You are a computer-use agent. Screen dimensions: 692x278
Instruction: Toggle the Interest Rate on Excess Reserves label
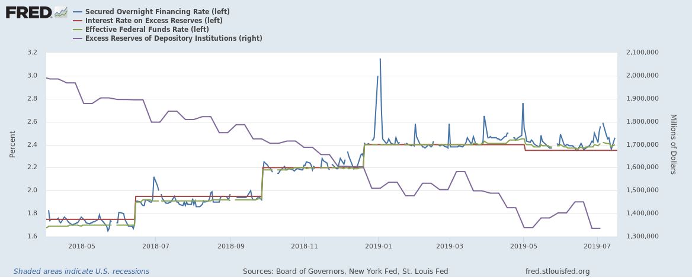(x=153, y=21)
